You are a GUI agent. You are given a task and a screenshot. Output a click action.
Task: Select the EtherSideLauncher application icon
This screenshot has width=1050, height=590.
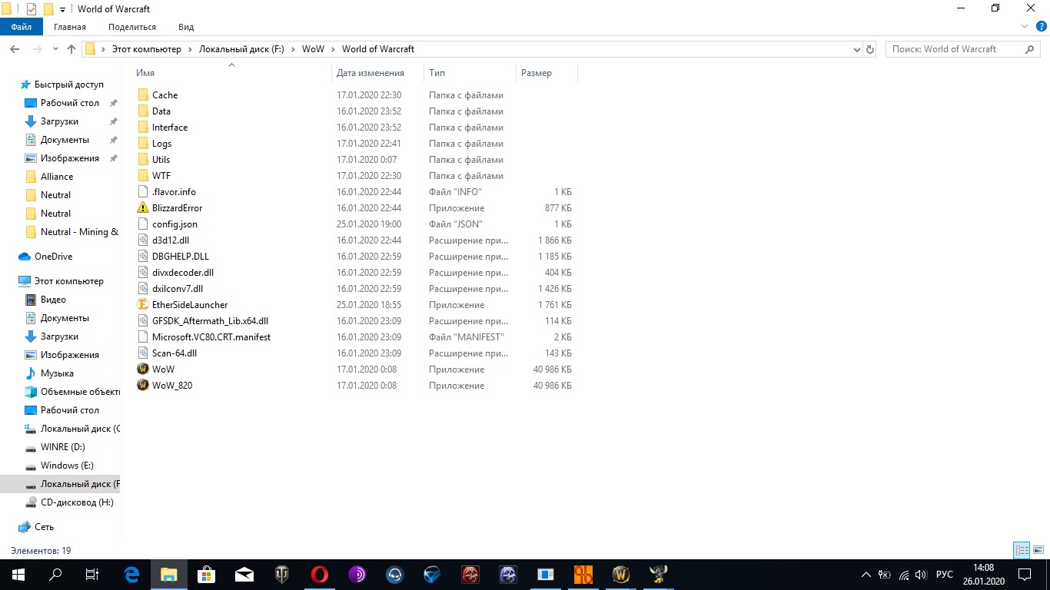(143, 305)
